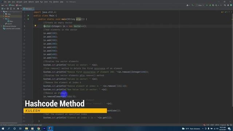Open the View menu
Viewport: 233px width, 131px height.
click(x=13, y=2)
